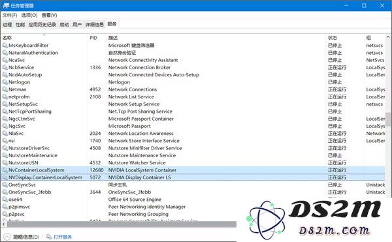Click the NvContainerLocalSystem service gear icon
This screenshot has width=392, height=242.
tap(5, 170)
